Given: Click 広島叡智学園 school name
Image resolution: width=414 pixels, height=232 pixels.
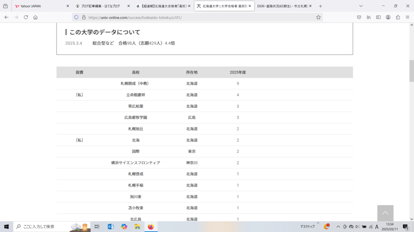Looking at the screenshot, I should [136, 117].
